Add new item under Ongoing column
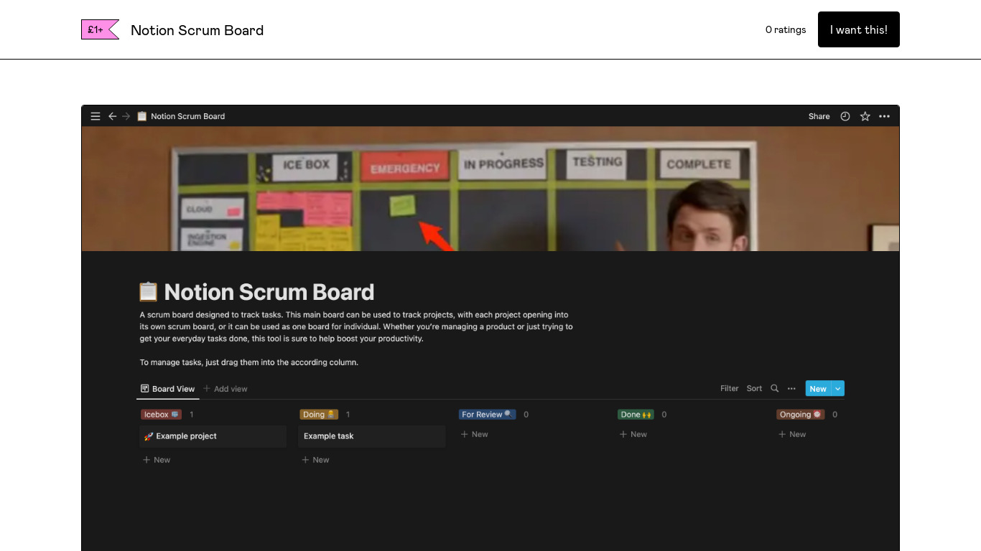981x551 pixels. 792,434
